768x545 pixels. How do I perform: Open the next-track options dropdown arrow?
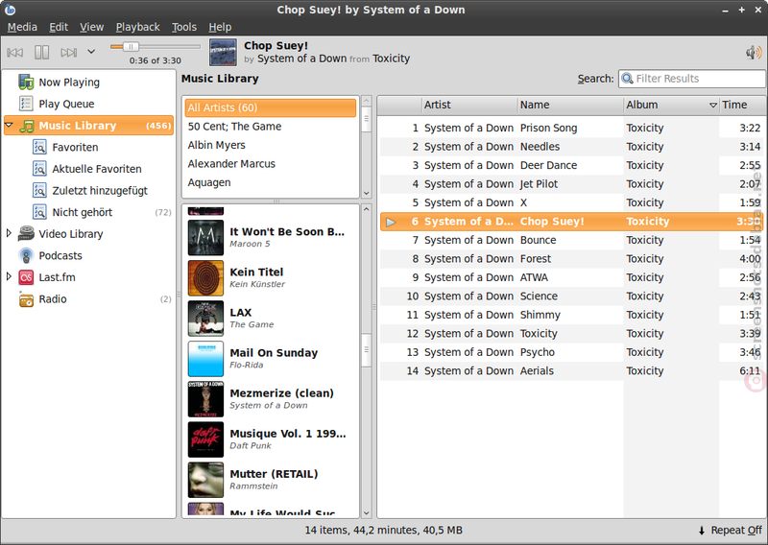click(x=91, y=52)
